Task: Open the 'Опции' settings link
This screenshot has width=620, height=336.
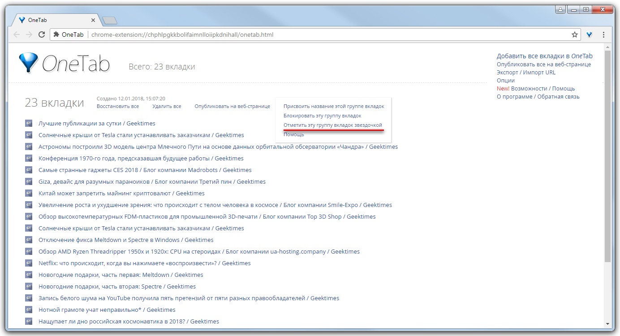Action: 506,80
